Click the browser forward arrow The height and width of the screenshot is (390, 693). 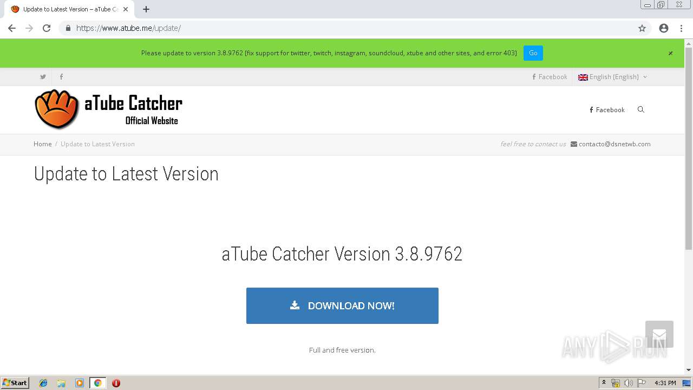point(29,28)
